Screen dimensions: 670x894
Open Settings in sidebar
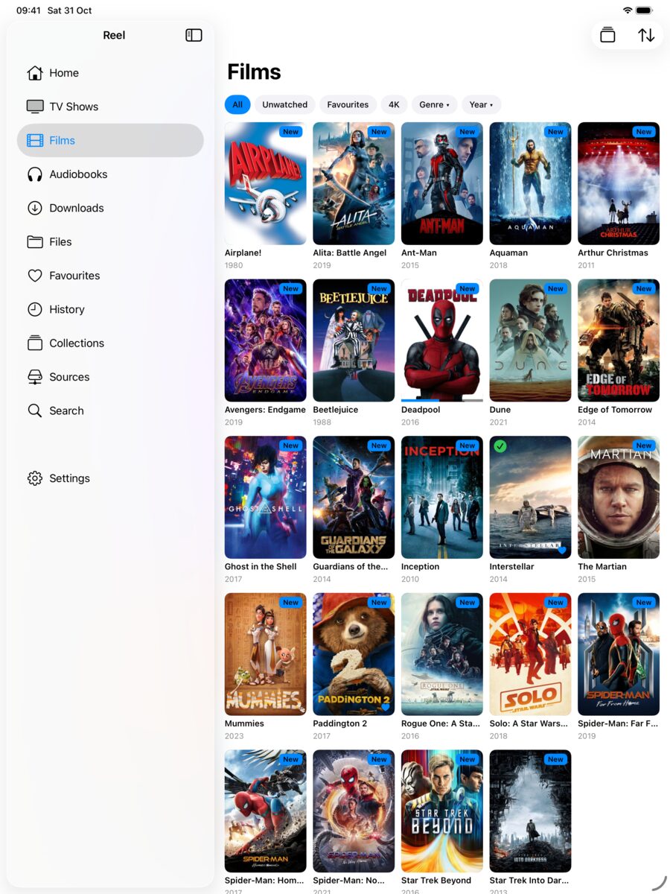coord(110,478)
